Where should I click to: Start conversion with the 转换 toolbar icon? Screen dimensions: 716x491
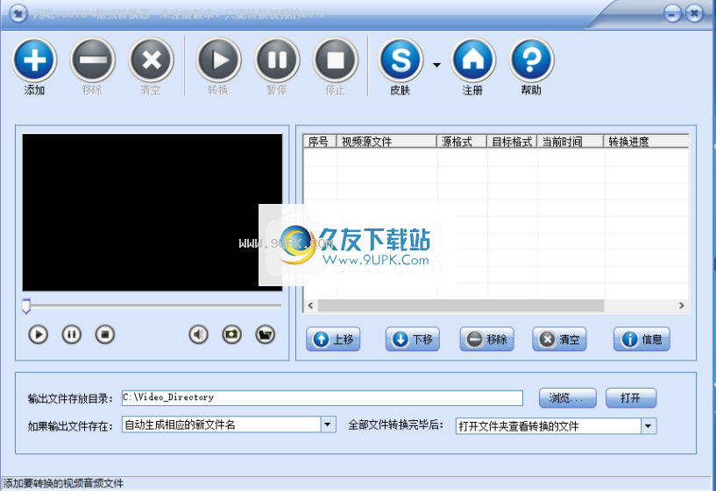pos(219,60)
